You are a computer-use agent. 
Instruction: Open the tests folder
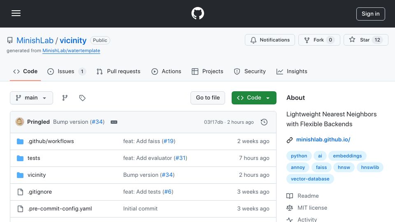34,158
